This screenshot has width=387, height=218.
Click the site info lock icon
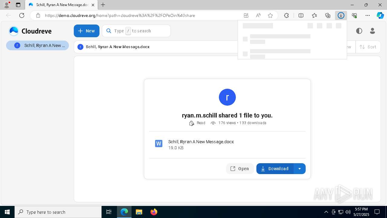point(38,15)
